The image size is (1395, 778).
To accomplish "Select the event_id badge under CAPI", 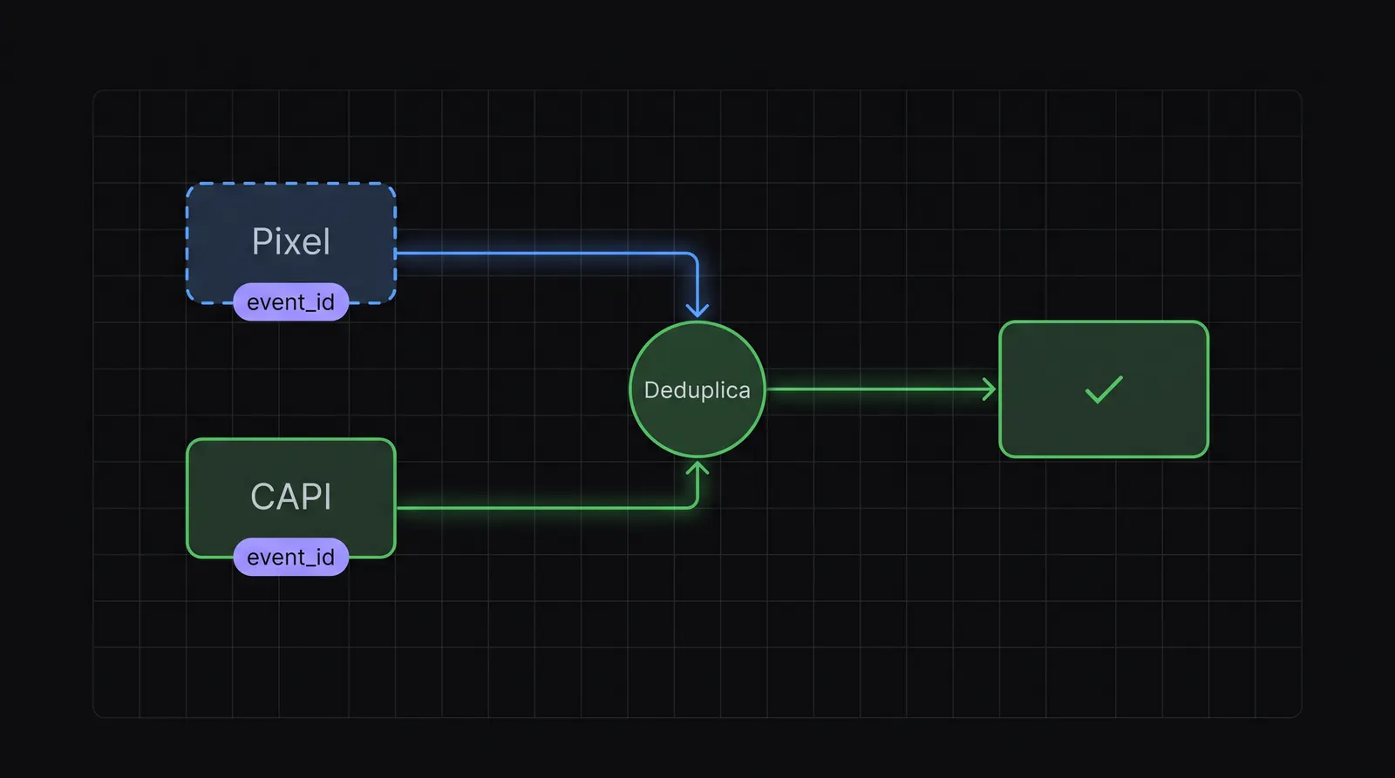I will pyautogui.click(x=291, y=558).
